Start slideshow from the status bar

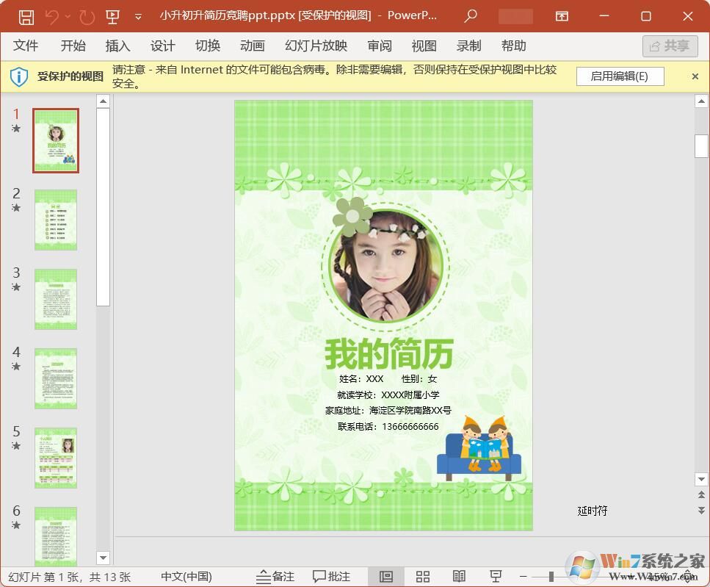click(x=496, y=576)
